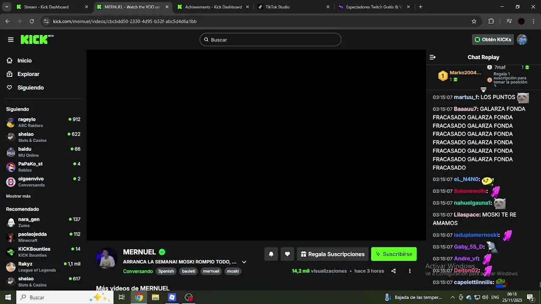
Task: Bookmark this page with star icon
Action: tap(474, 21)
